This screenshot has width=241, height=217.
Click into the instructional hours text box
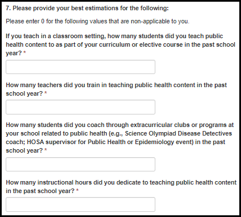click(81, 204)
